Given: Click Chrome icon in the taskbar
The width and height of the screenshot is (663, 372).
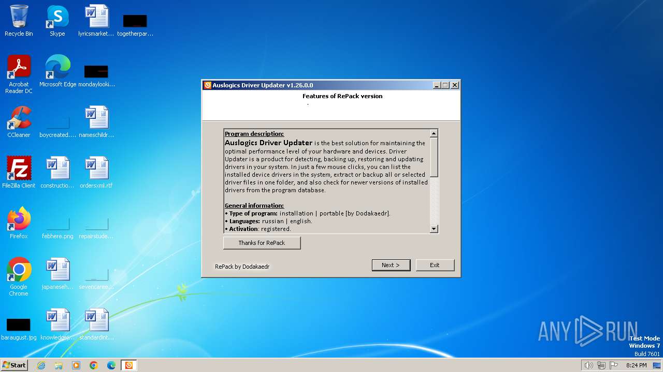Looking at the screenshot, I should point(94,365).
